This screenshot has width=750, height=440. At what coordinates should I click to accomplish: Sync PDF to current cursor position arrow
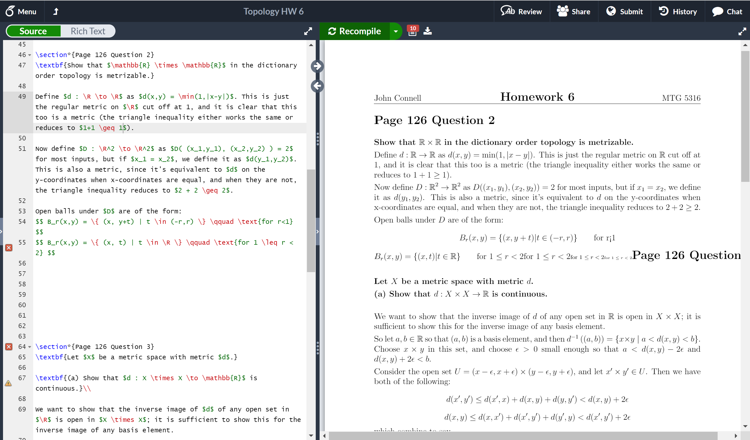pos(317,66)
